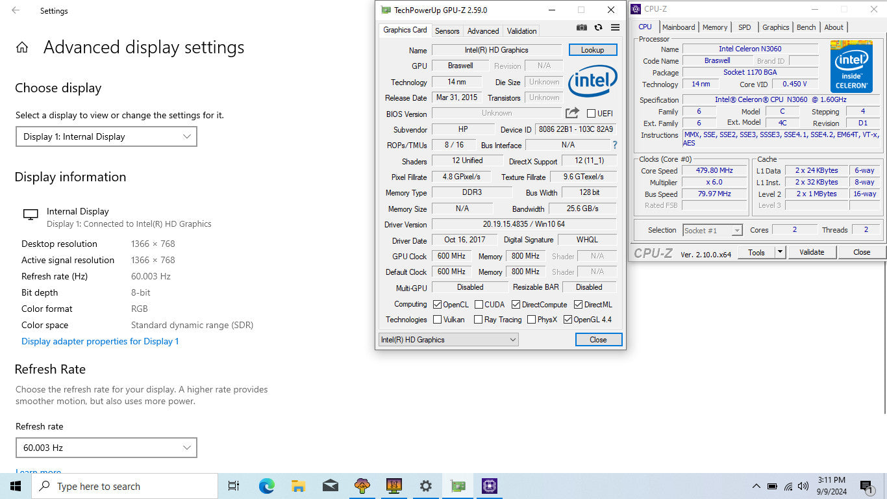Click the Core Speed value 479.80 MHz
The width and height of the screenshot is (887, 499).
713,170
